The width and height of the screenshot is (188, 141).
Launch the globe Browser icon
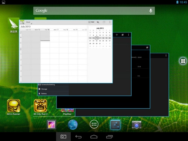point(73,124)
